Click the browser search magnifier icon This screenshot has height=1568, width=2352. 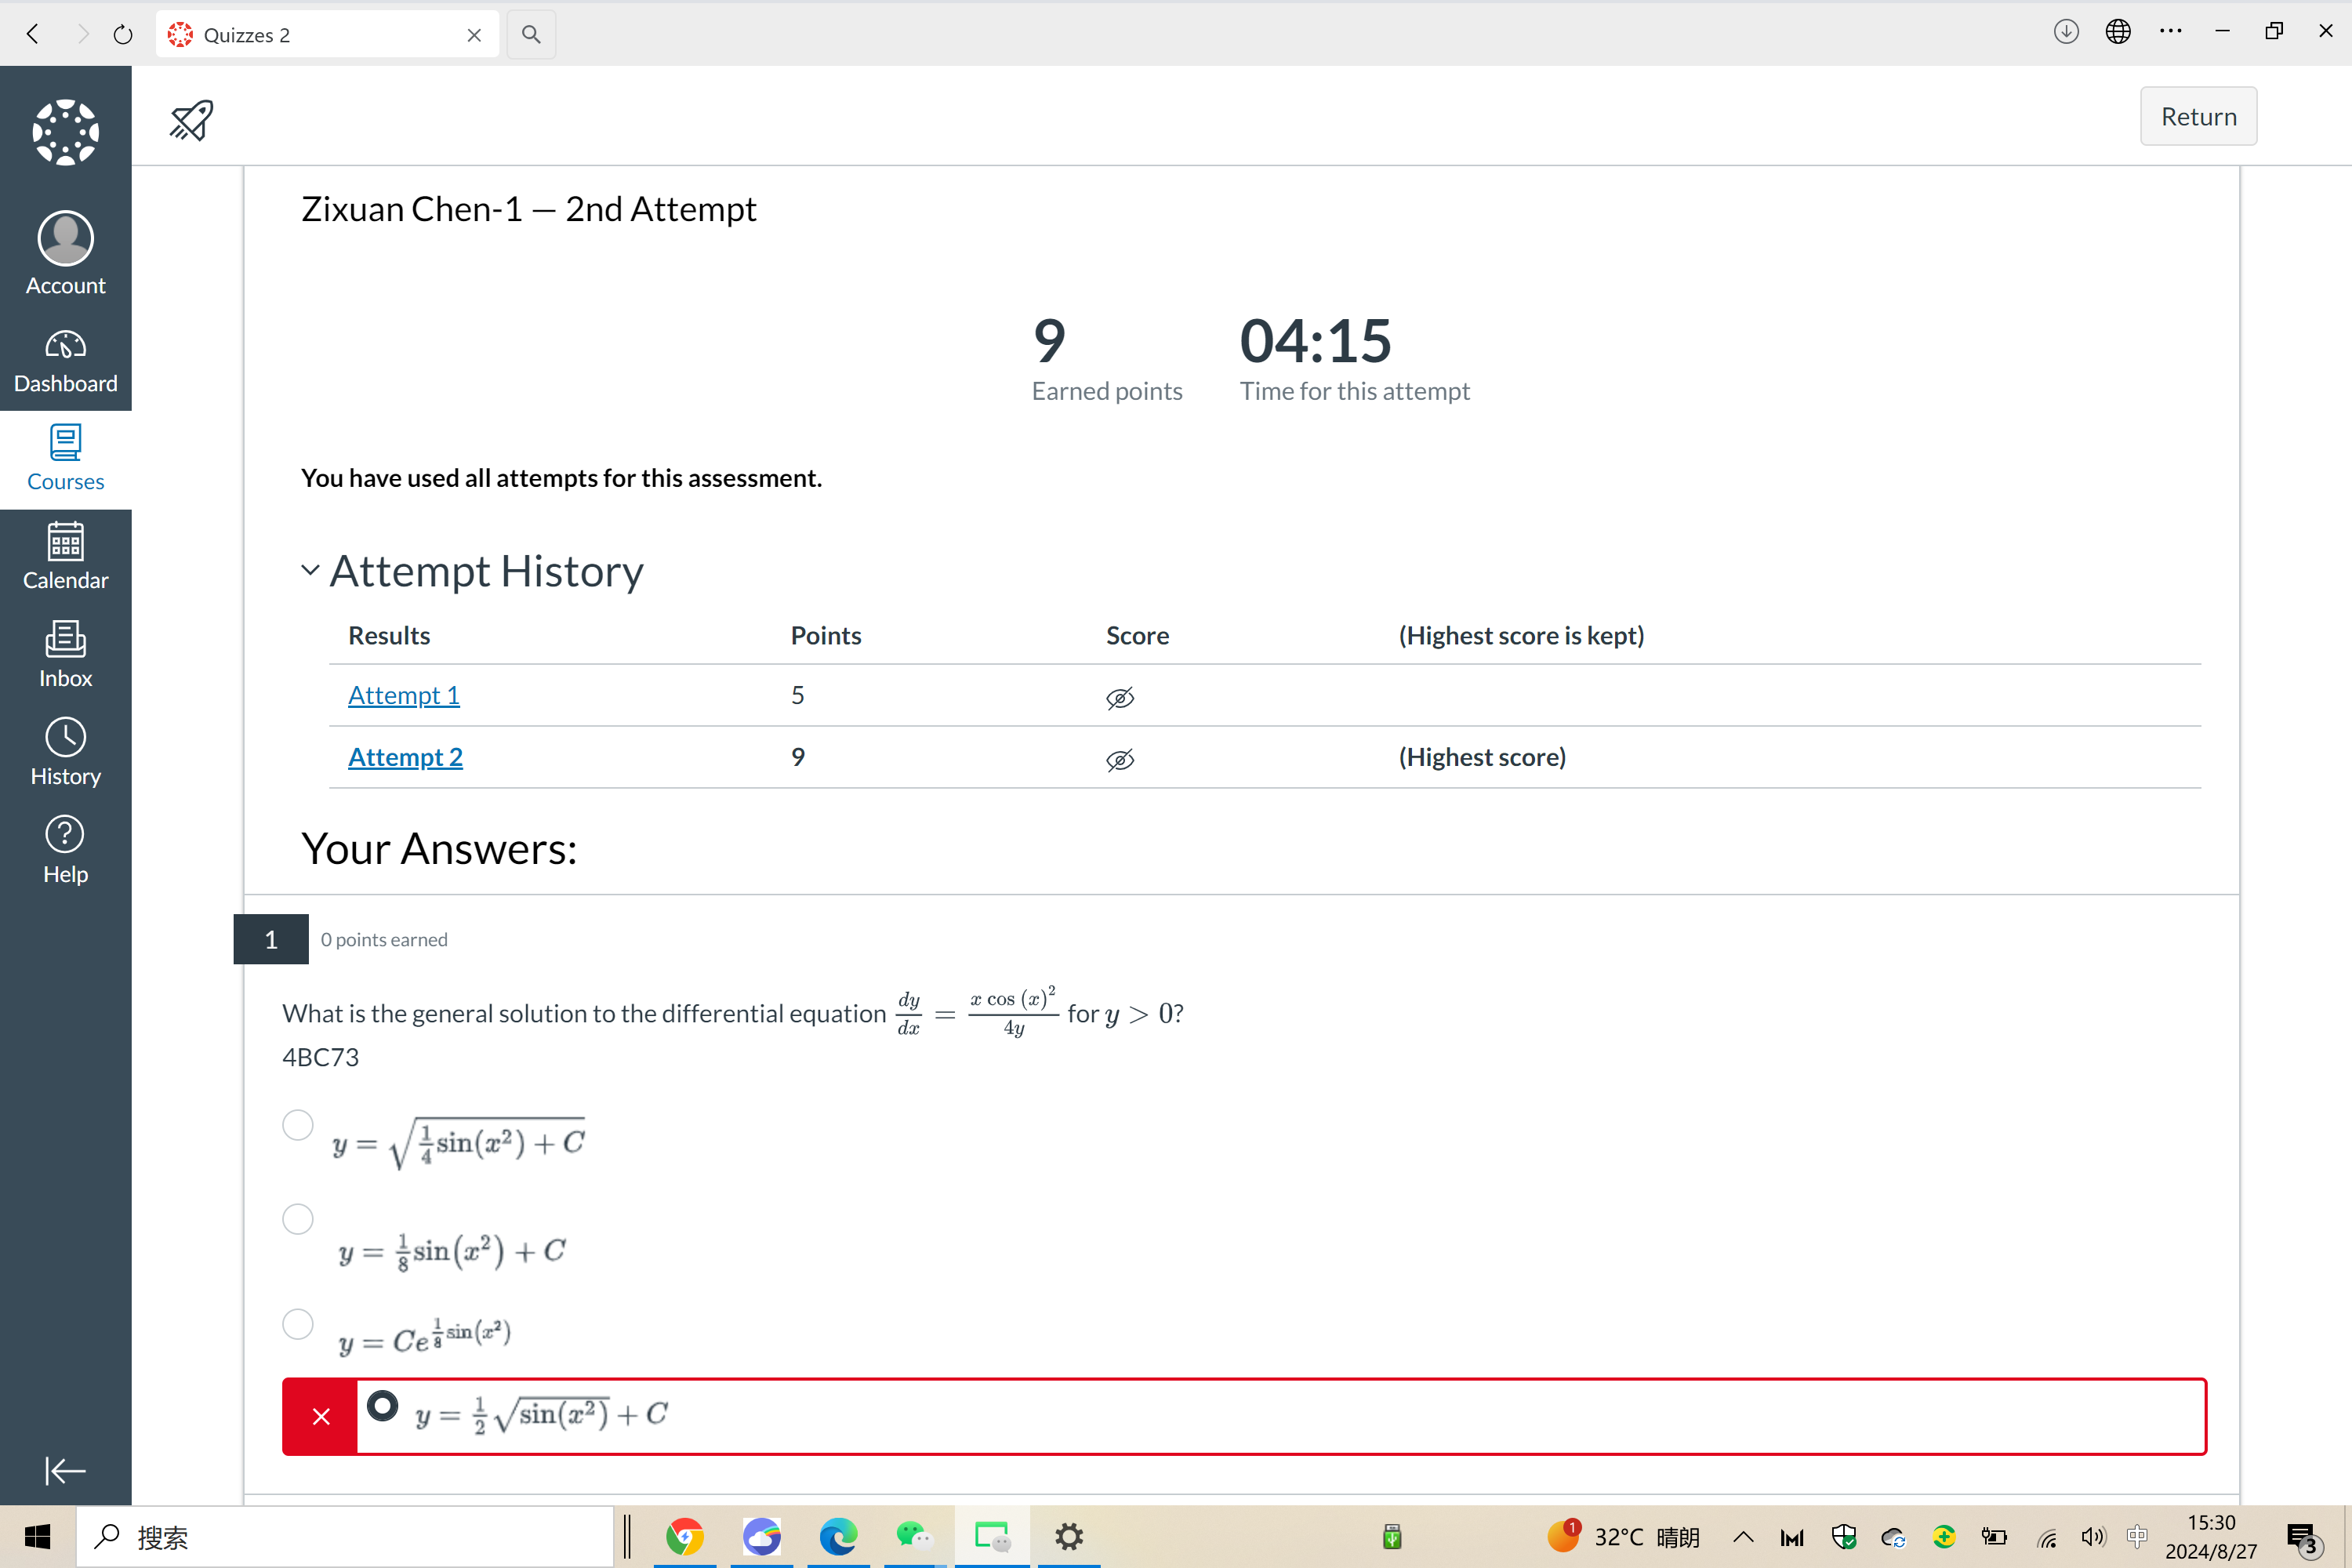click(531, 34)
